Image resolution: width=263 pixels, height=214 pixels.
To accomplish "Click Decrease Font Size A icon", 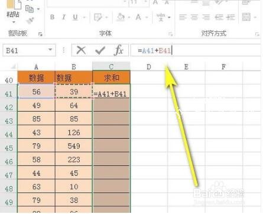I will (167, 2).
